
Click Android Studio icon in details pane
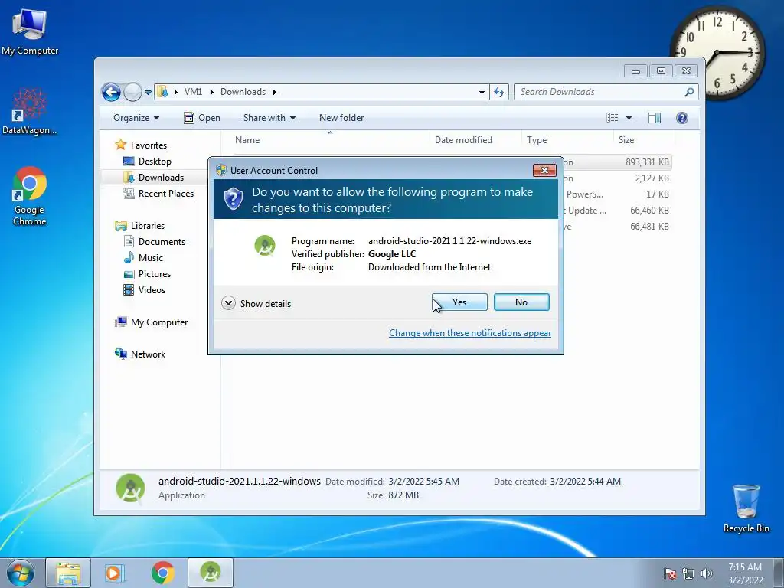[x=130, y=488]
